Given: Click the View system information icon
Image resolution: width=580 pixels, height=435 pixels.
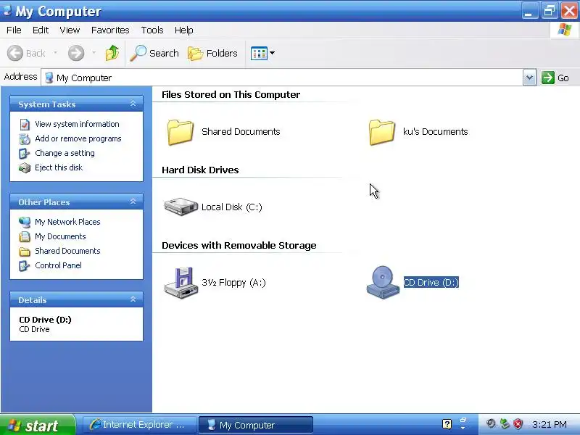Looking at the screenshot, I should pyautogui.click(x=25, y=124).
